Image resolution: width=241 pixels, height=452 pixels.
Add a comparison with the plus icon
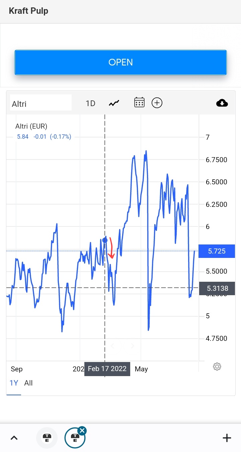(157, 103)
